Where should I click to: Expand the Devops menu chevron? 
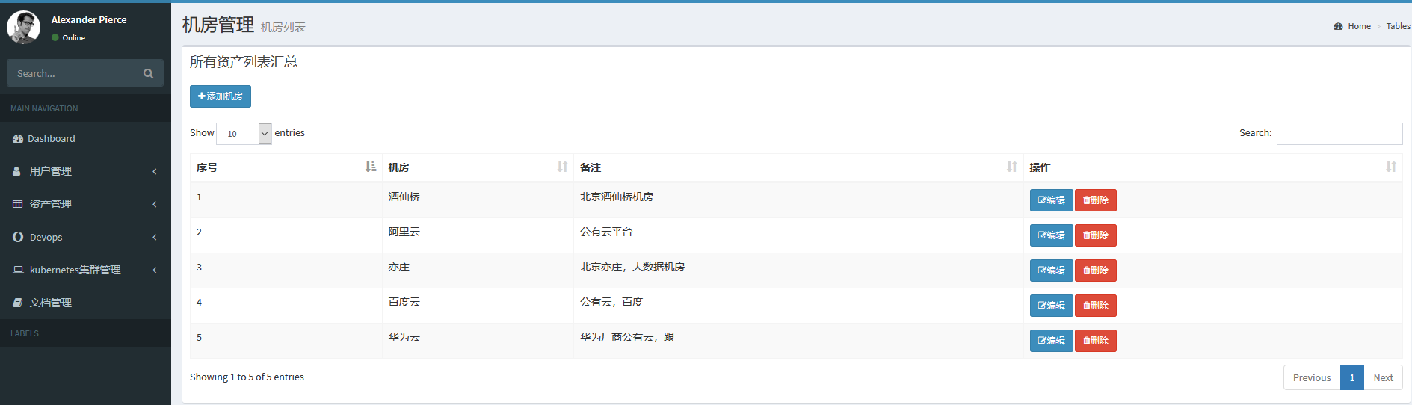(x=155, y=237)
